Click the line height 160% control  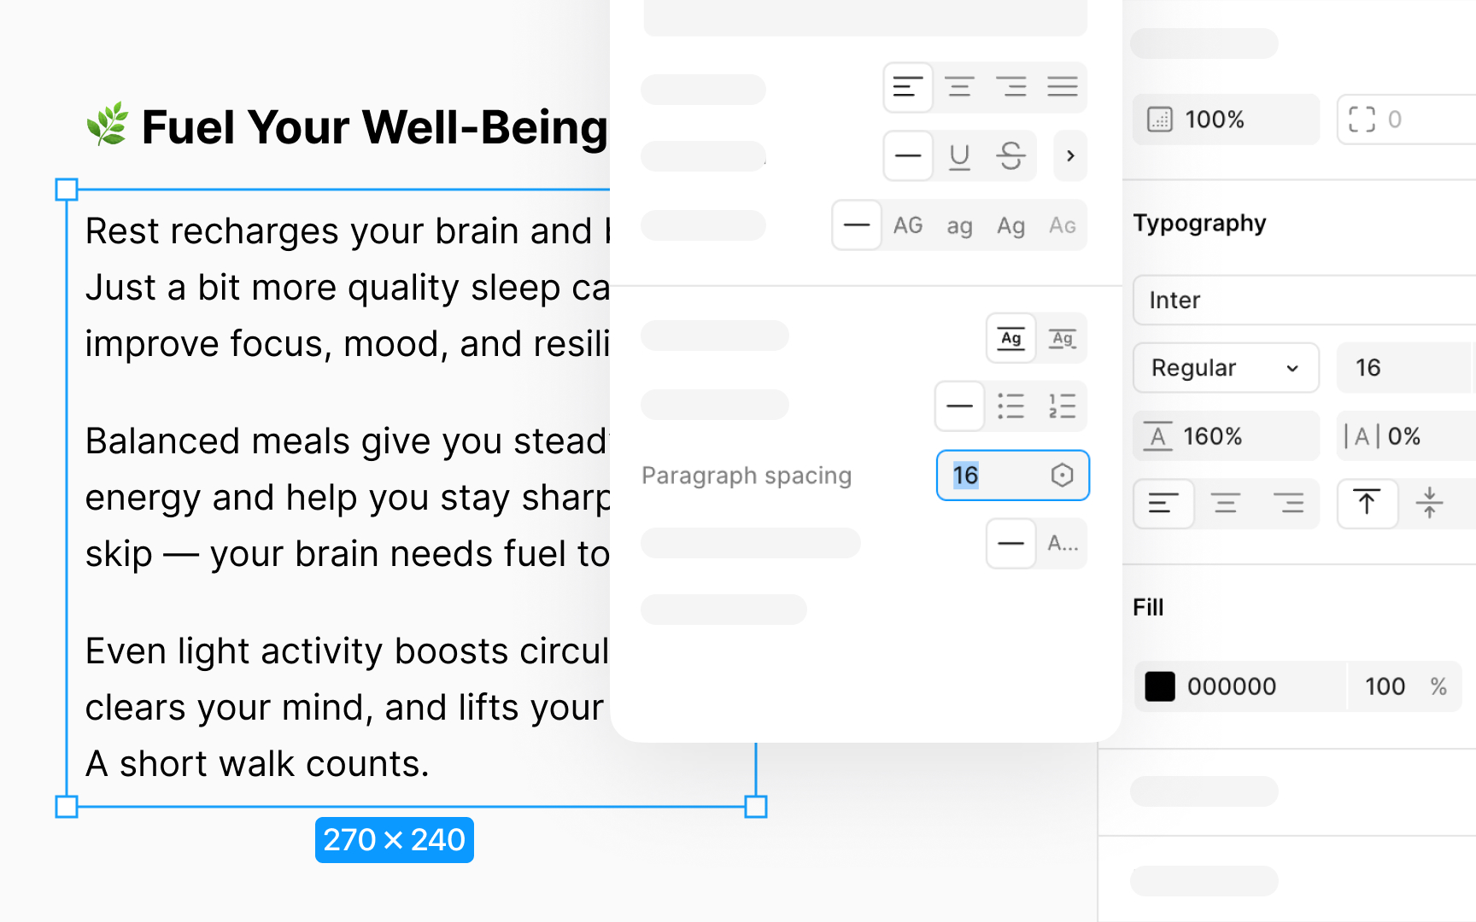click(1225, 435)
